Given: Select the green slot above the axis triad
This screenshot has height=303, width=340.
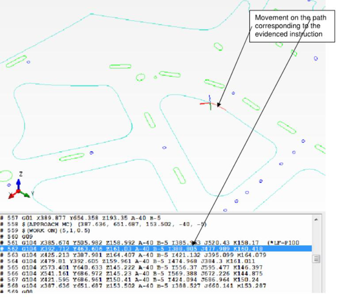Looking at the screenshot, I should [x=72, y=157].
